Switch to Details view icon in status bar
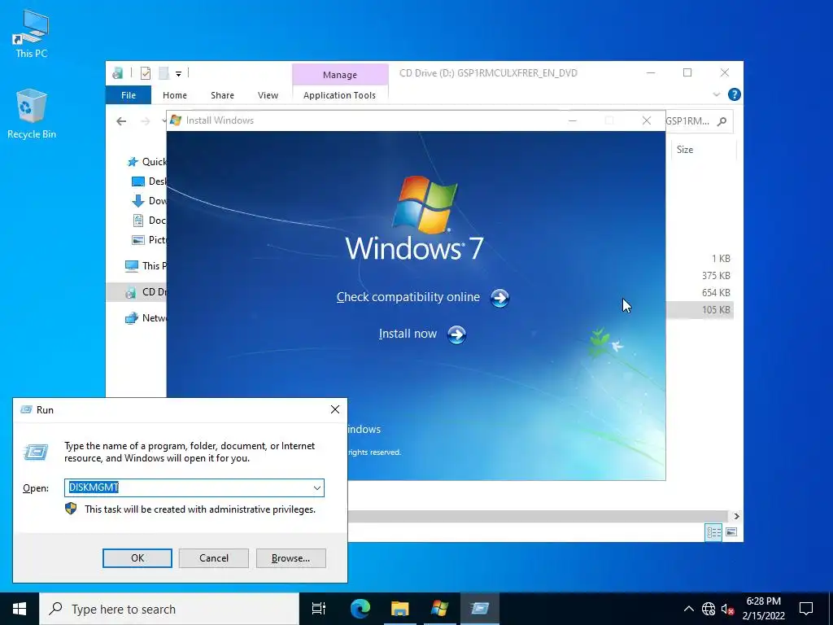Viewport: 833px width, 625px height. pyautogui.click(x=713, y=532)
